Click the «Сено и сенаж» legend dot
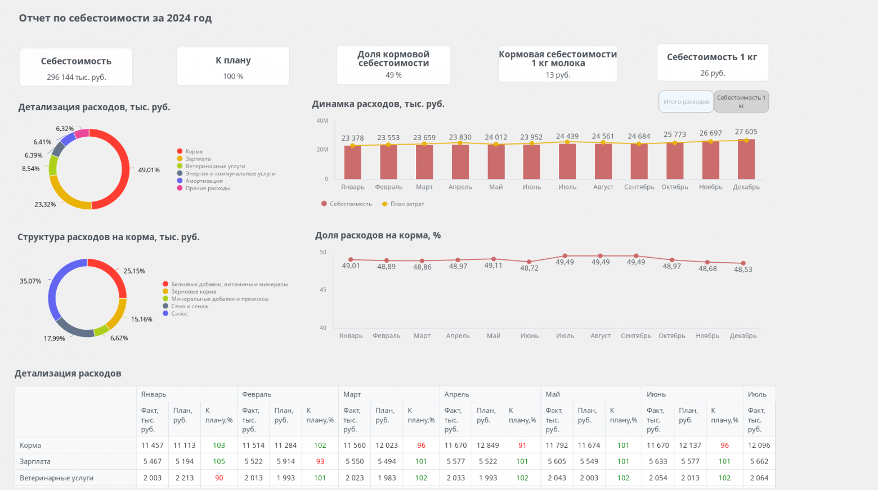 pos(165,306)
